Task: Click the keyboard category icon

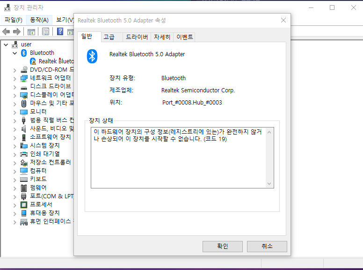Action: [x=24, y=180]
